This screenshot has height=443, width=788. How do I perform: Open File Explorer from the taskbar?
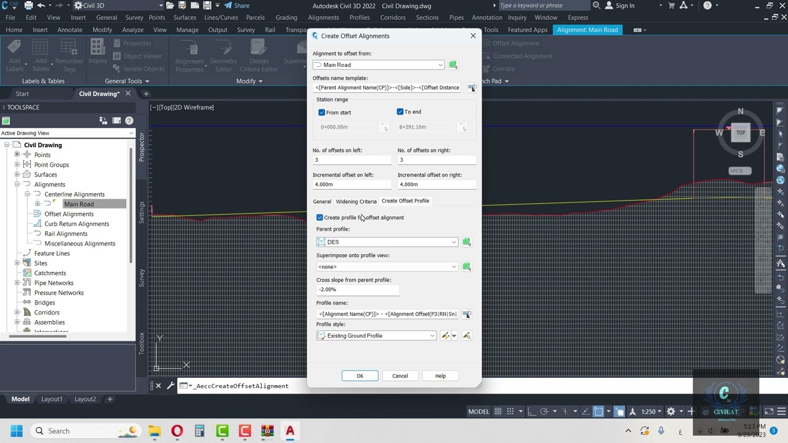[154, 431]
